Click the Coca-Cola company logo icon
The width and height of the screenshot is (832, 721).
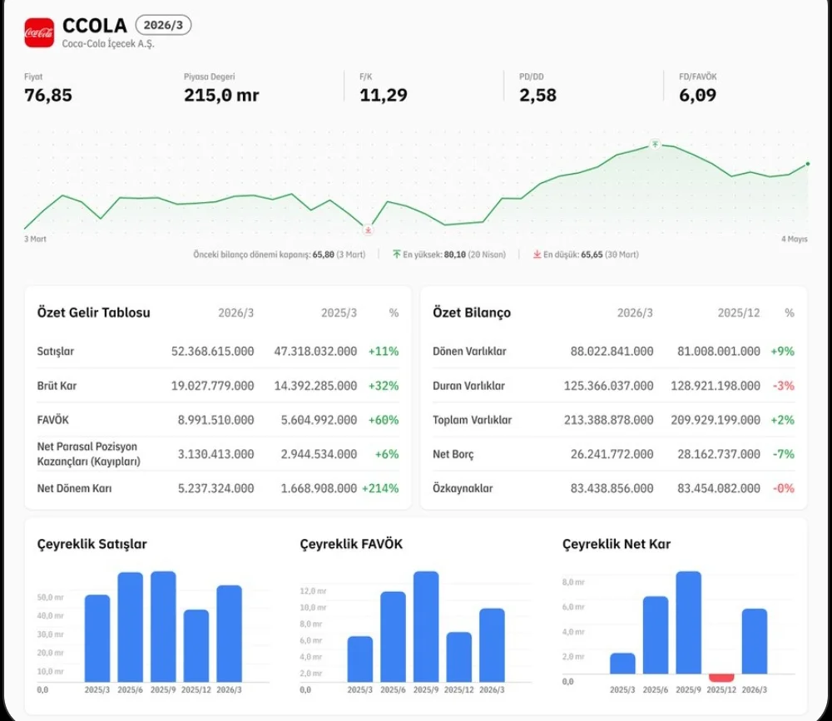click(39, 33)
